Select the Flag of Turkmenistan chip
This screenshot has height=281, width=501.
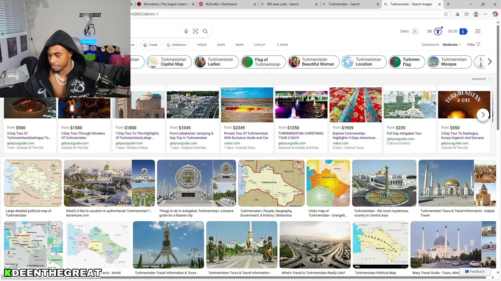tap(263, 62)
